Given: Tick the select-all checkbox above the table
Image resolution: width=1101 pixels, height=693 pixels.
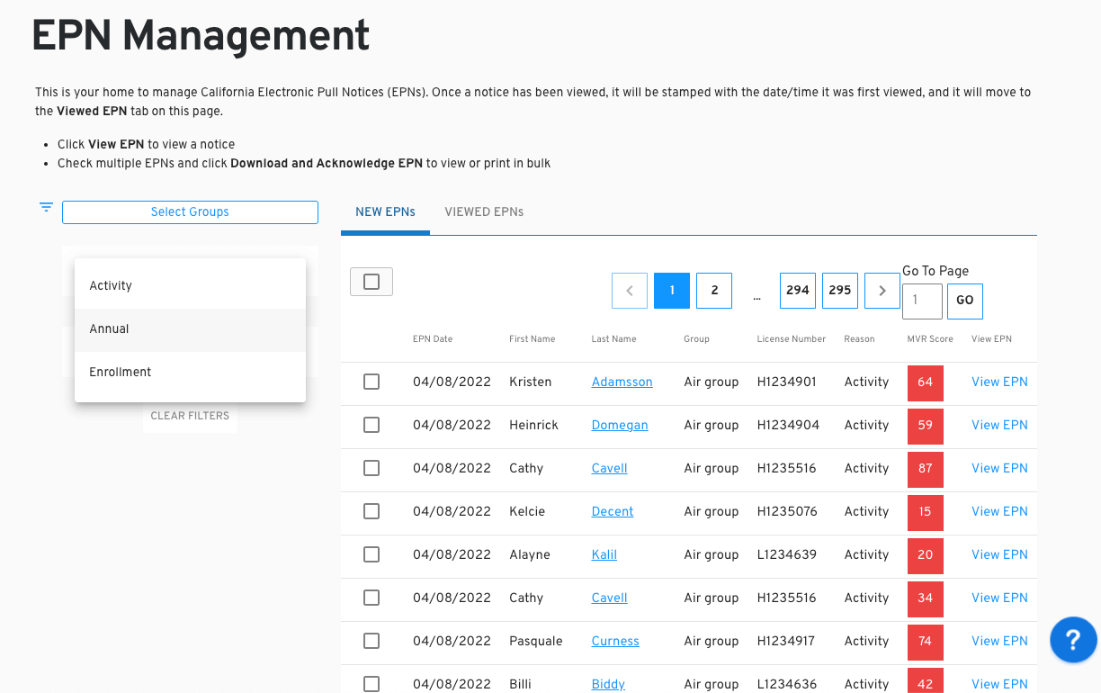Looking at the screenshot, I should pos(371,282).
